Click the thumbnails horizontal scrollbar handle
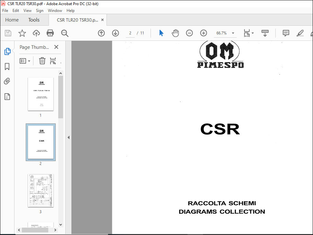This screenshot has width=313, height=235. pyautogui.click(x=35, y=230)
